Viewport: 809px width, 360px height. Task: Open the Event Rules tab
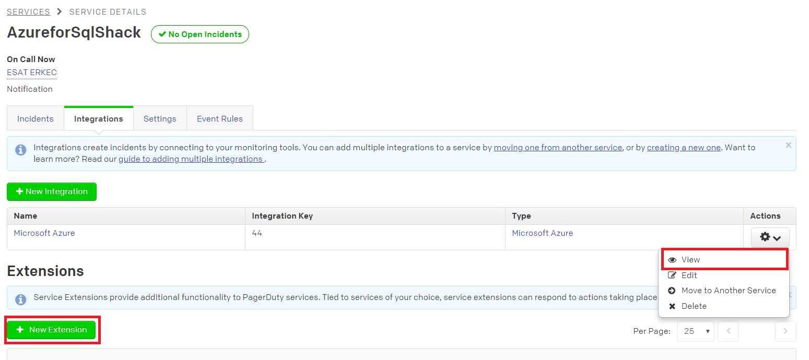coord(219,118)
